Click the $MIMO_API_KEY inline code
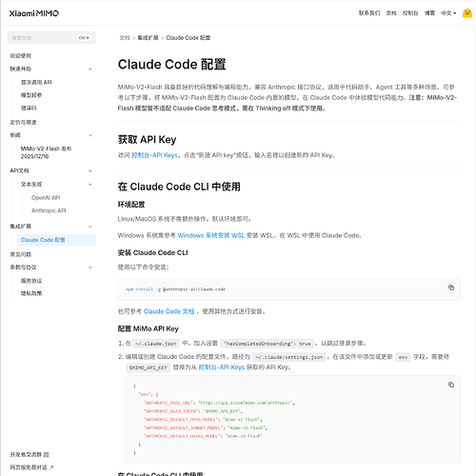This screenshot has width=476, height=476. point(149,367)
